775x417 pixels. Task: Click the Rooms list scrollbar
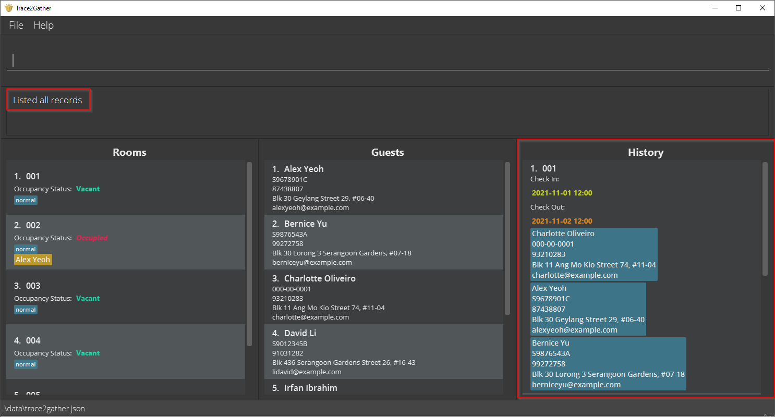249,254
